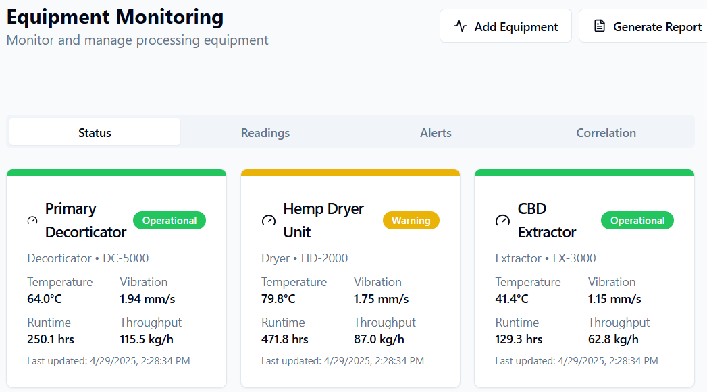
Task: Select the Hemp Dryer Unit card title
Action: click(x=323, y=221)
